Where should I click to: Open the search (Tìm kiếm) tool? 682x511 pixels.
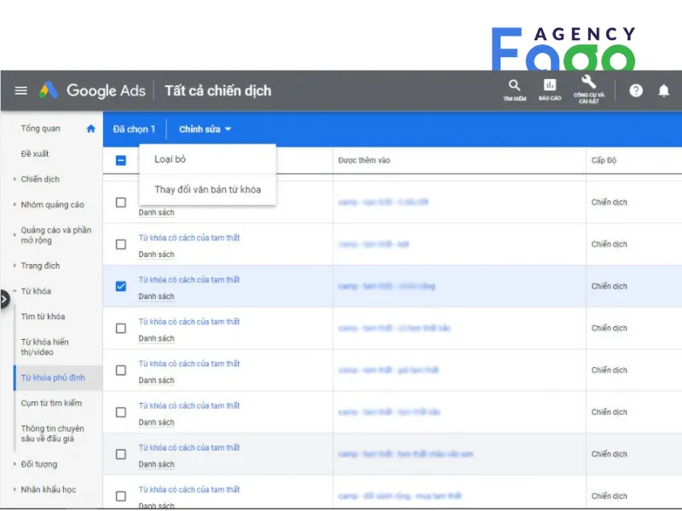[x=514, y=89]
